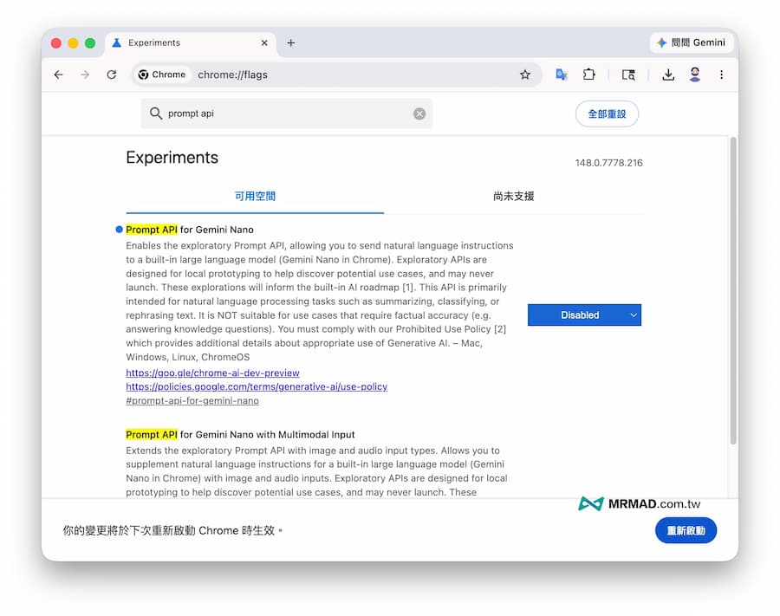Click the search flags field containing prompt api
The width and height of the screenshot is (780, 616).
[287, 113]
